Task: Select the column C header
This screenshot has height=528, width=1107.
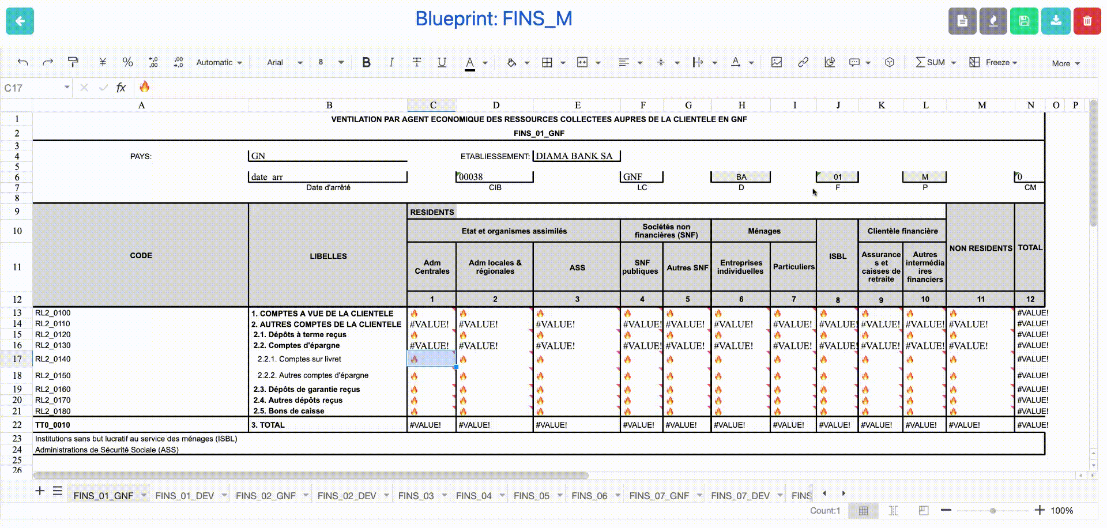Action: pos(432,105)
